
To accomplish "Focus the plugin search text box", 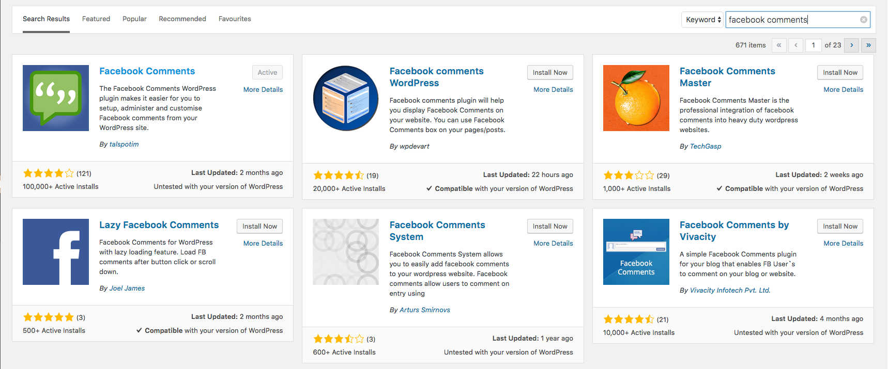I will coord(791,20).
